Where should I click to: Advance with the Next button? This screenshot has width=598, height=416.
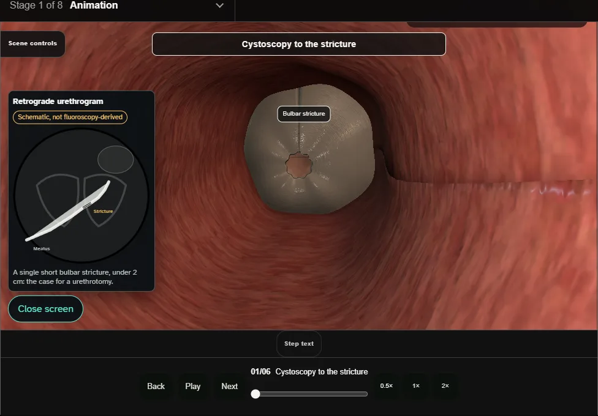click(230, 386)
